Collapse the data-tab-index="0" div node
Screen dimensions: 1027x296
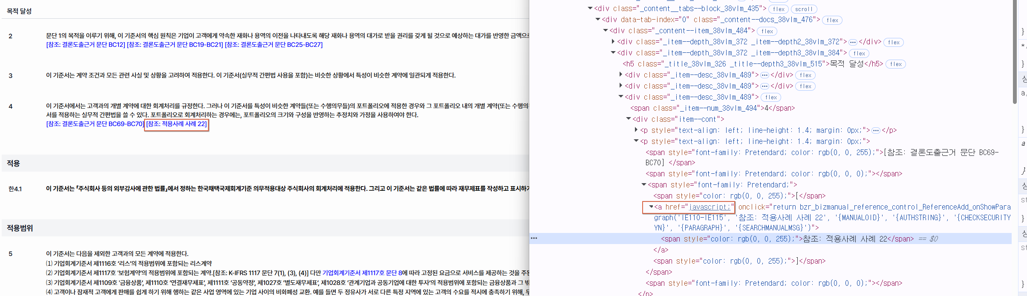pos(598,20)
